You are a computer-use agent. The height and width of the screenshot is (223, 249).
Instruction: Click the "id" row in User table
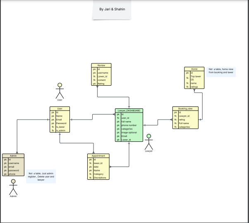coord(60,113)
